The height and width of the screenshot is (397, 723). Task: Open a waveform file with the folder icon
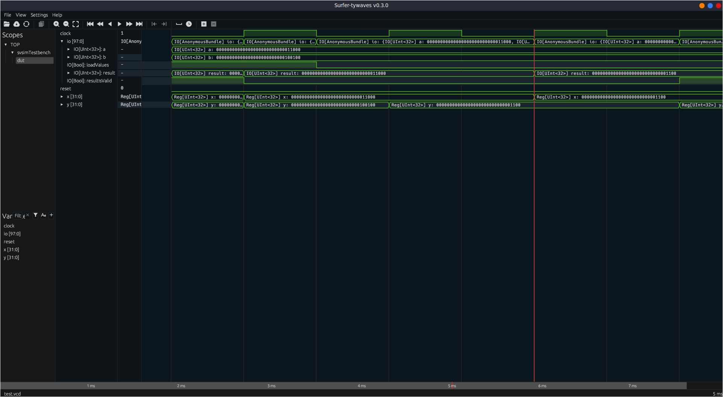click(x=7, y=24)
